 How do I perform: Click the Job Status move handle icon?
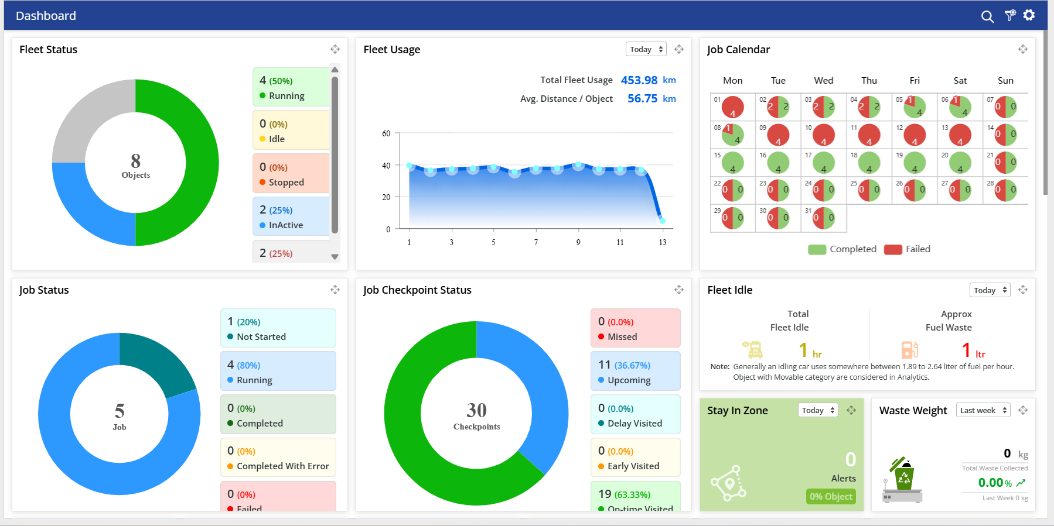335,290
